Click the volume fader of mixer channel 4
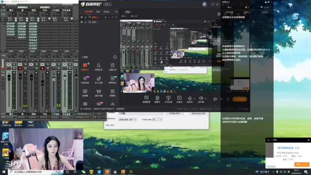 42,83
